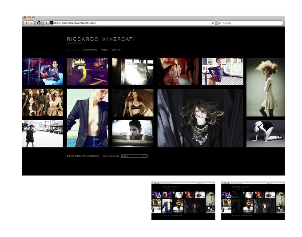Click the Google search field

click(250, 23)
